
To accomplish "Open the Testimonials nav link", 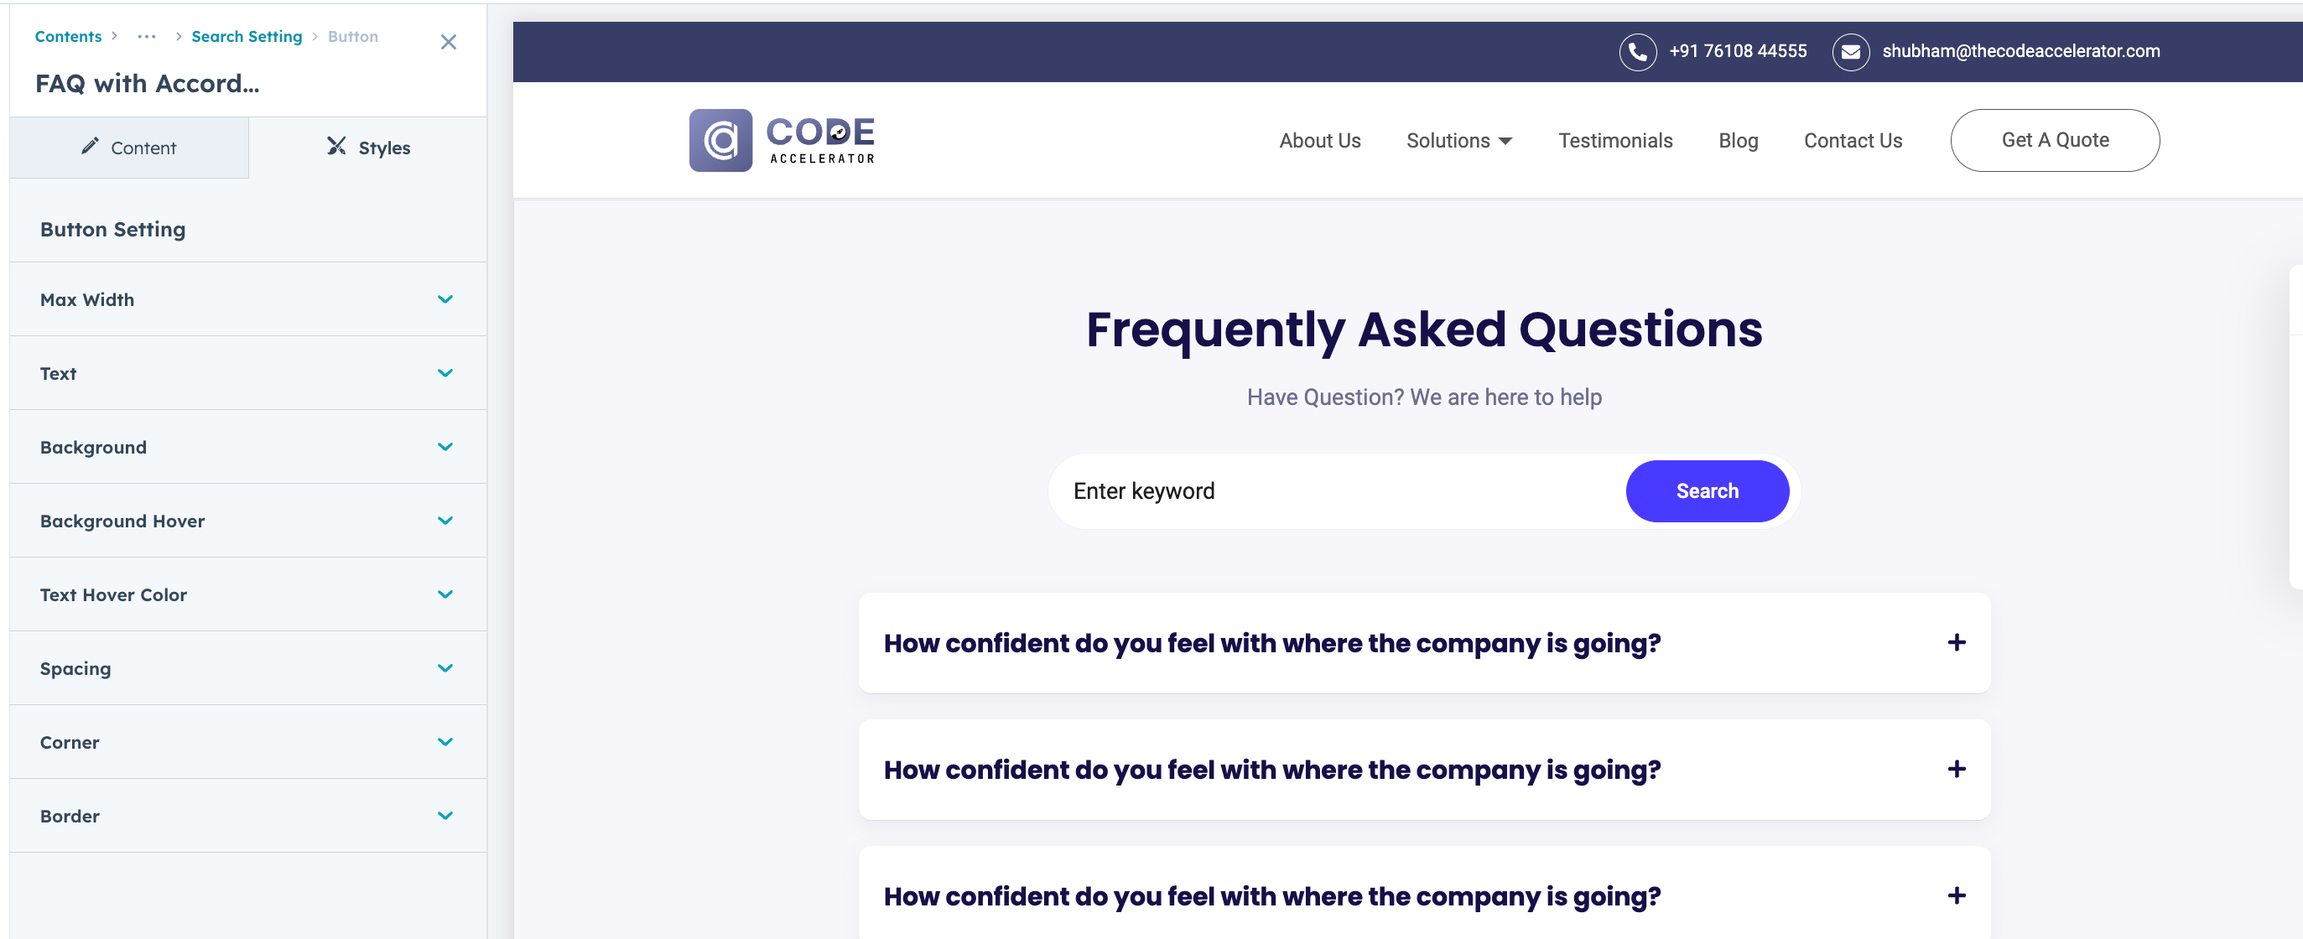I will click(1614, 140).
